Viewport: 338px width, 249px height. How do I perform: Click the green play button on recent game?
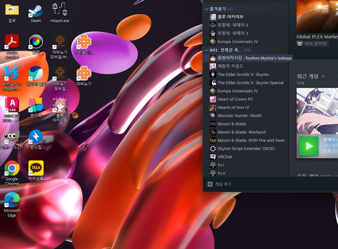pos(309,146)
